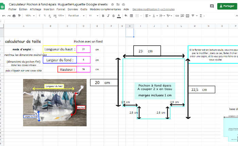Decrease decimal places
The height and width of the screenshot is (146, 238).
click(x=50, y=16)
